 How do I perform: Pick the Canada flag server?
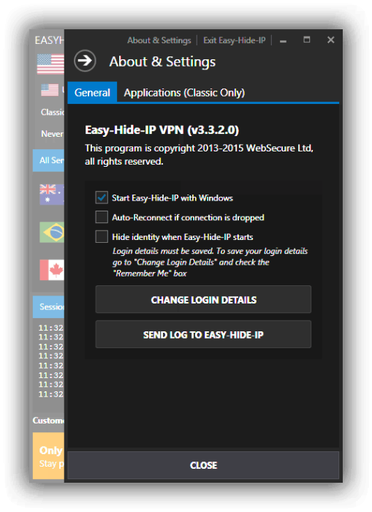tap(52, 270)
